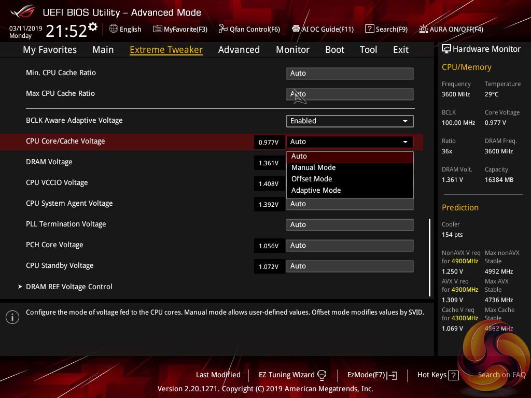Open the Advanced tab
Viewport: 531px width, 398px height.
point(239,50)
